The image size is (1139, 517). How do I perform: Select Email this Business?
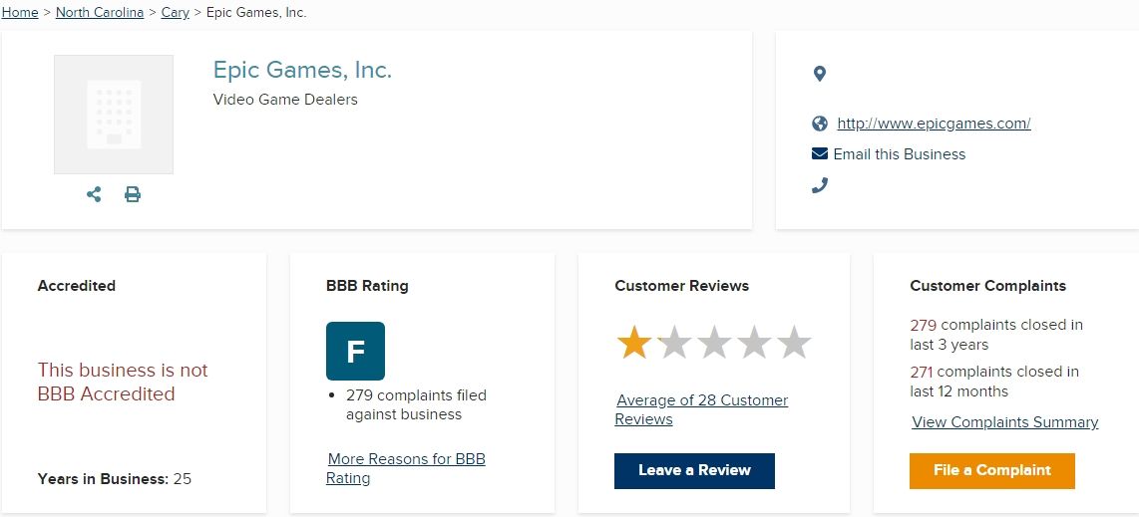[x=900, y=154]
